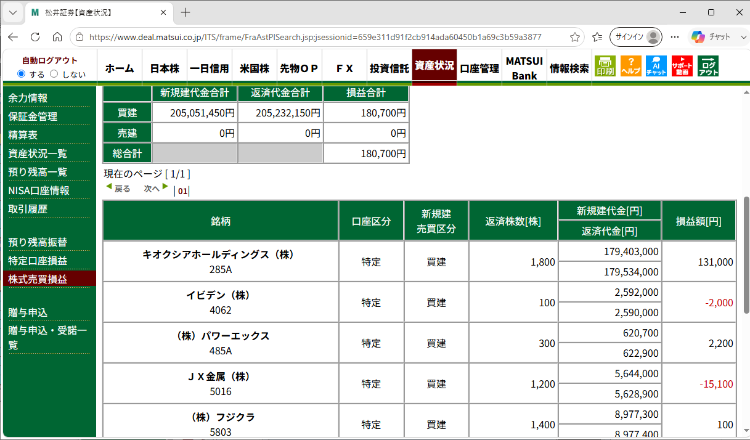750x440 pixels.
Task: Click the green ログアウト icon
Action: pyautogui.click(x=709, y=66)
